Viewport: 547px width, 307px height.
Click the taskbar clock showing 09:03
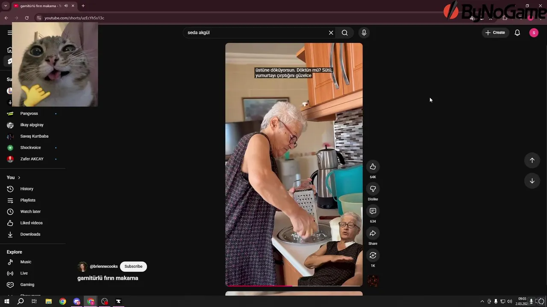tap(522, 301)
